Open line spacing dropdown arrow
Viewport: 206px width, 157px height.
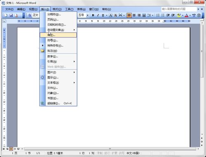click(152, 15)
